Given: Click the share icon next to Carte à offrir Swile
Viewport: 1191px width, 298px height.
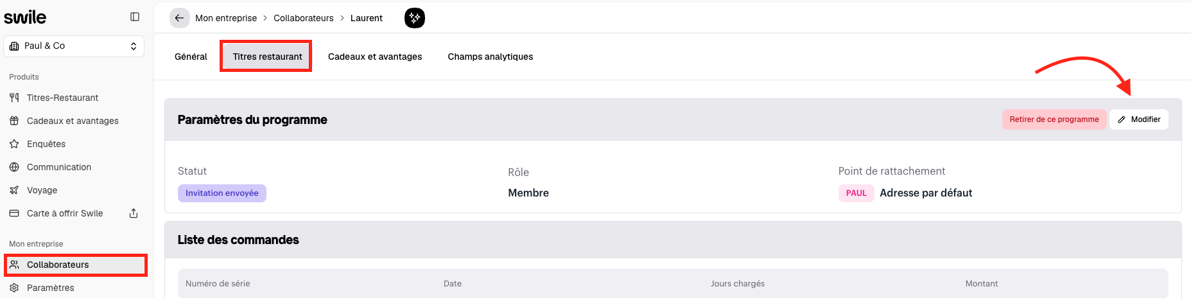Looking at the screenshot, I should (134, 213).
